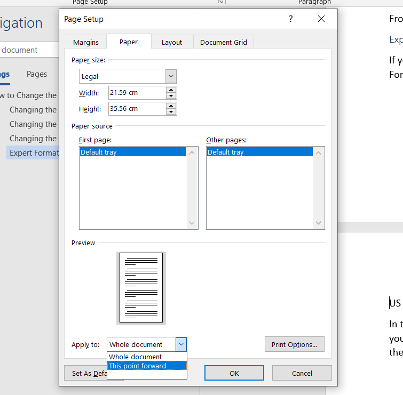Open the Layout tab
This screenshot has width=403, height=395.
172,43
